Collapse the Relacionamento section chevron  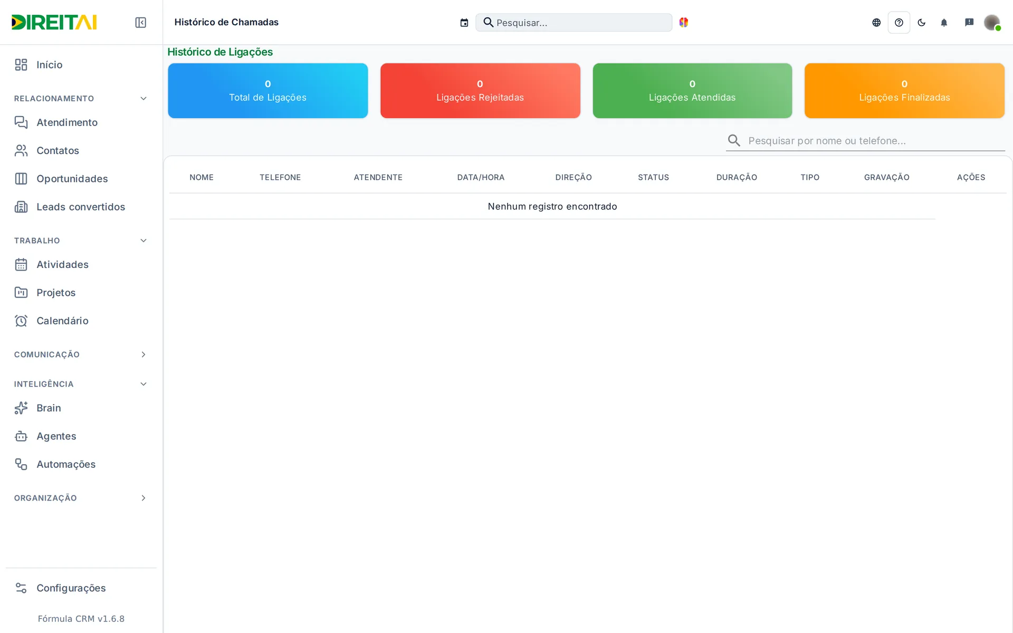144,99
